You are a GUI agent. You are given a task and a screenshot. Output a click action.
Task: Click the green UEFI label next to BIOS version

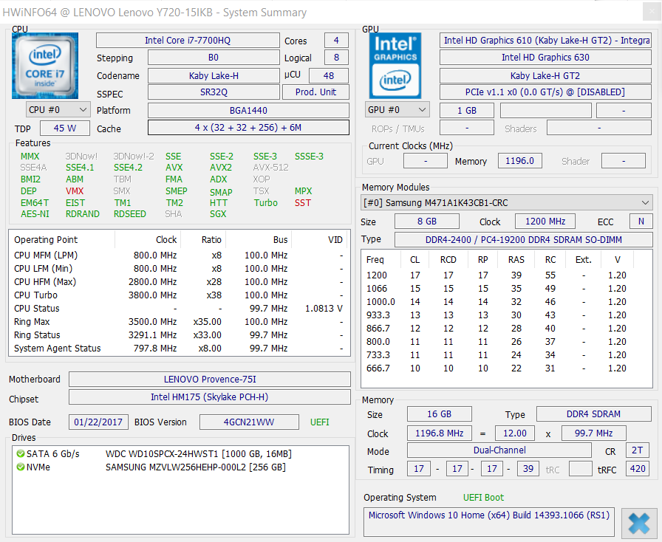tap(320, 422)
